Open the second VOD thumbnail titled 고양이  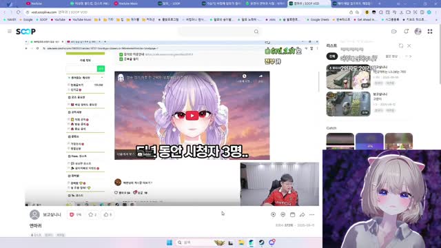348,104
